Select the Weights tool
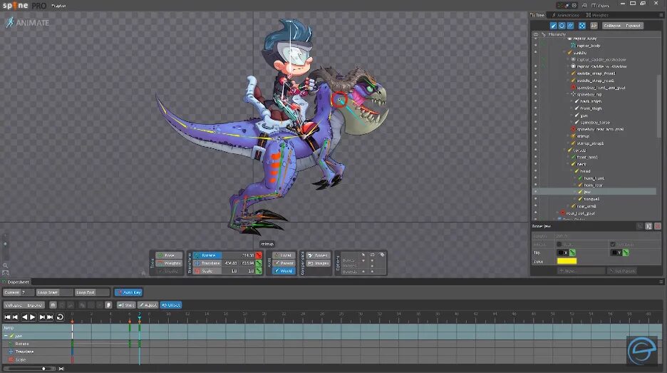This screenshot has height=373, width=667. point(169,263)
